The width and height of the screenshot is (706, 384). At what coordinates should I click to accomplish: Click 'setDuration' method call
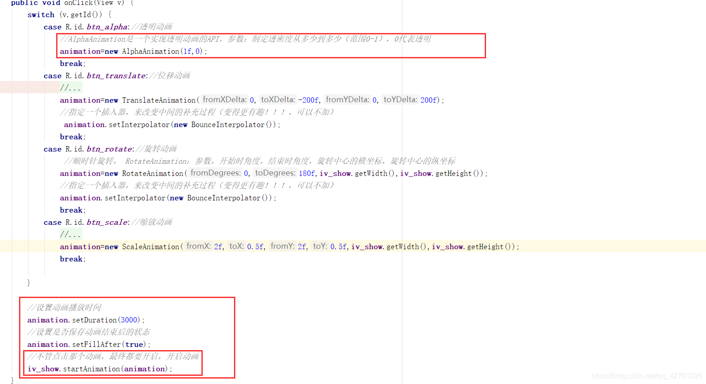[95, 320]
